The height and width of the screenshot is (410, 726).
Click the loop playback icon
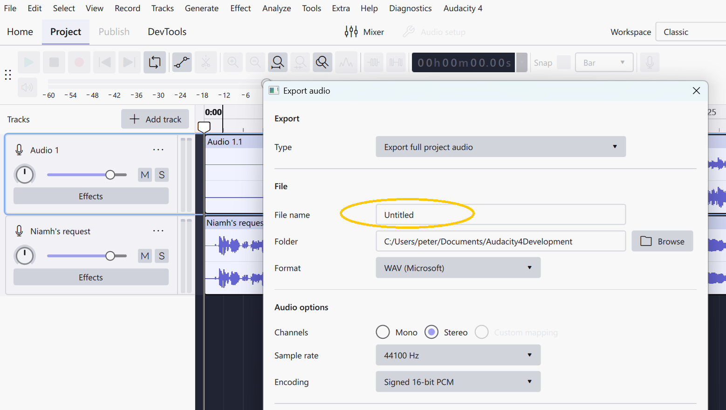[x=155, y=62]
